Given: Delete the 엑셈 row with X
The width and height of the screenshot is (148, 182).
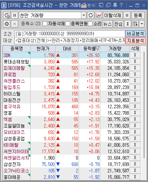Looking at the screenshot, I should pyautogui.click(x=135, y=119).
